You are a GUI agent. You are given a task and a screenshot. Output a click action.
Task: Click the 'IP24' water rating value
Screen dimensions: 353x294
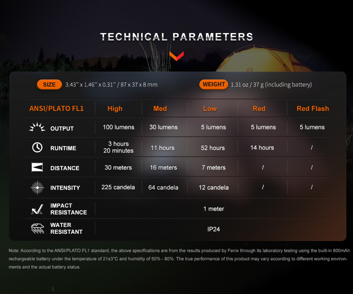click(x=213, y=229)
